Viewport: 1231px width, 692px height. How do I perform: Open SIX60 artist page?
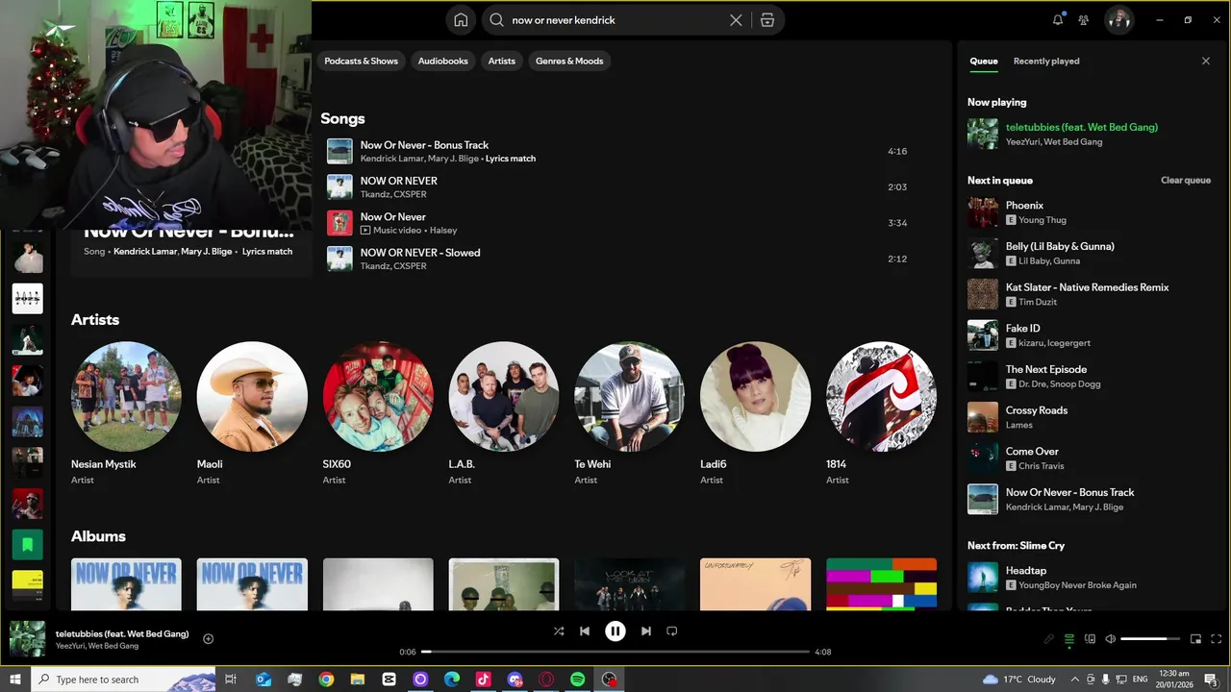(x=378, y=397)
